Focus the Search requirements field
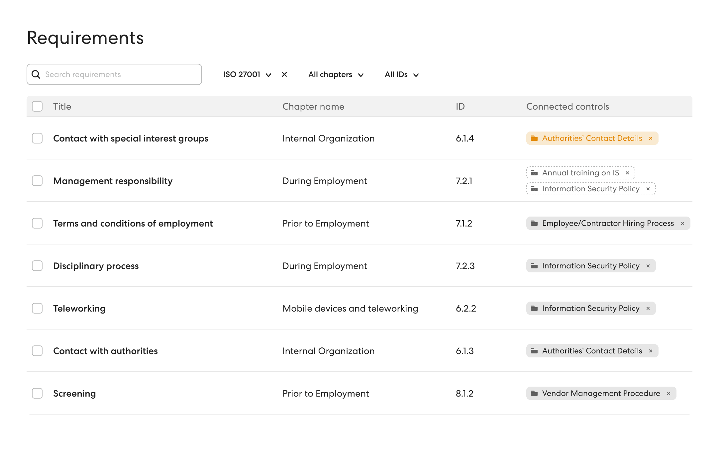The image size is (719, 469). (x=114, y=74)
